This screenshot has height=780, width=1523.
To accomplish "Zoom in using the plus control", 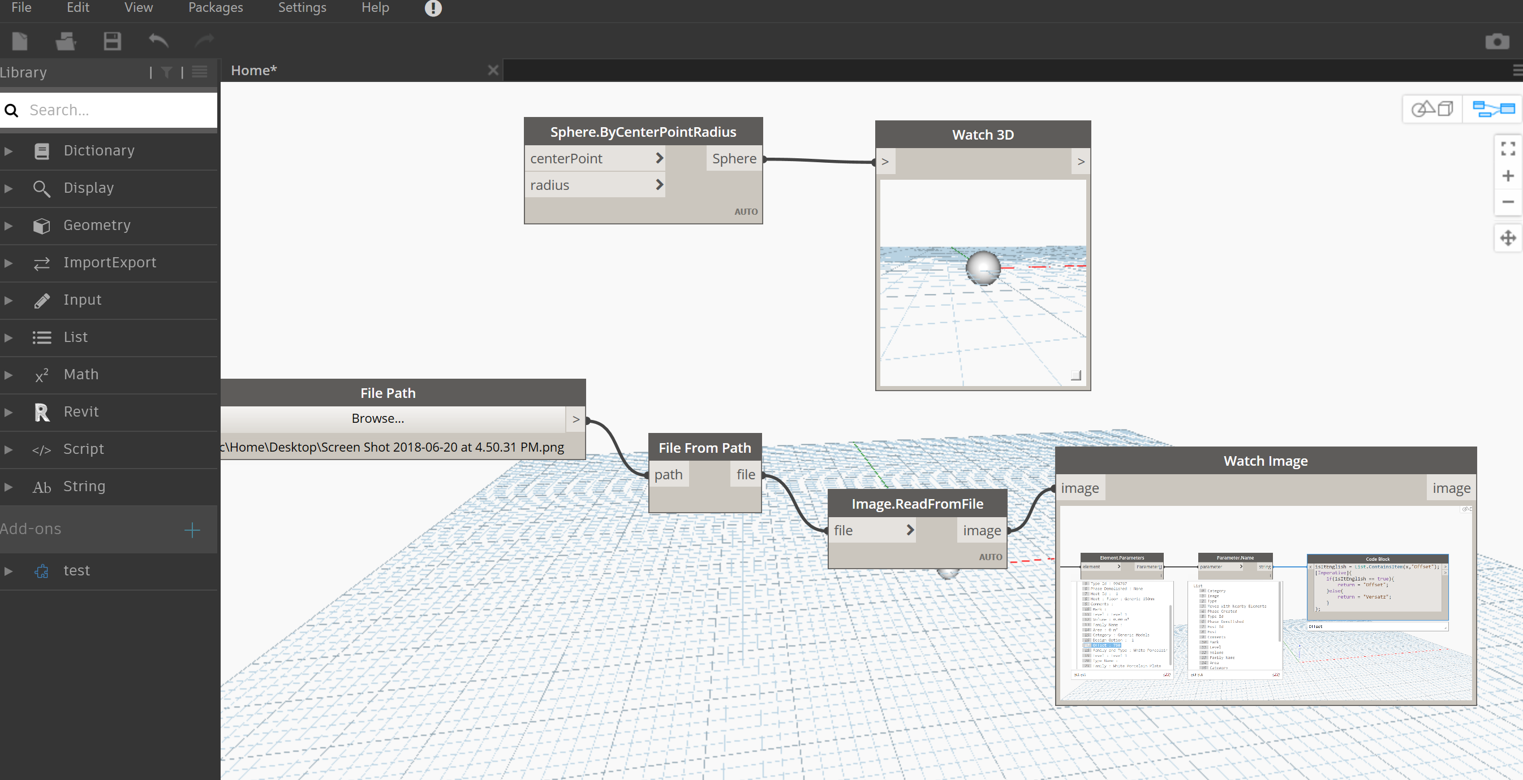I will [1508, 175].
